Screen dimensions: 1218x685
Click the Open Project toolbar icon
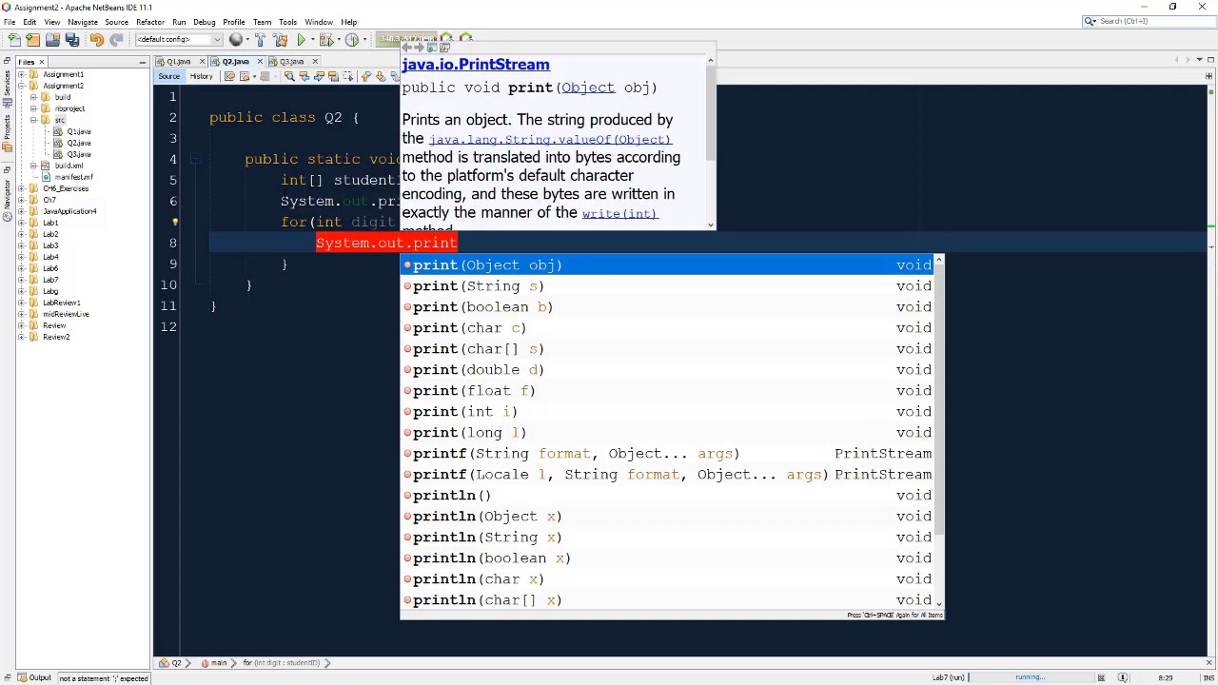[x=52, y=40]
